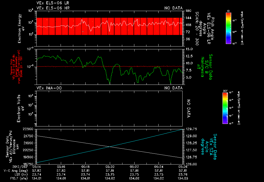Click the 'Electron Energy eV' axis label

(21, 28)
